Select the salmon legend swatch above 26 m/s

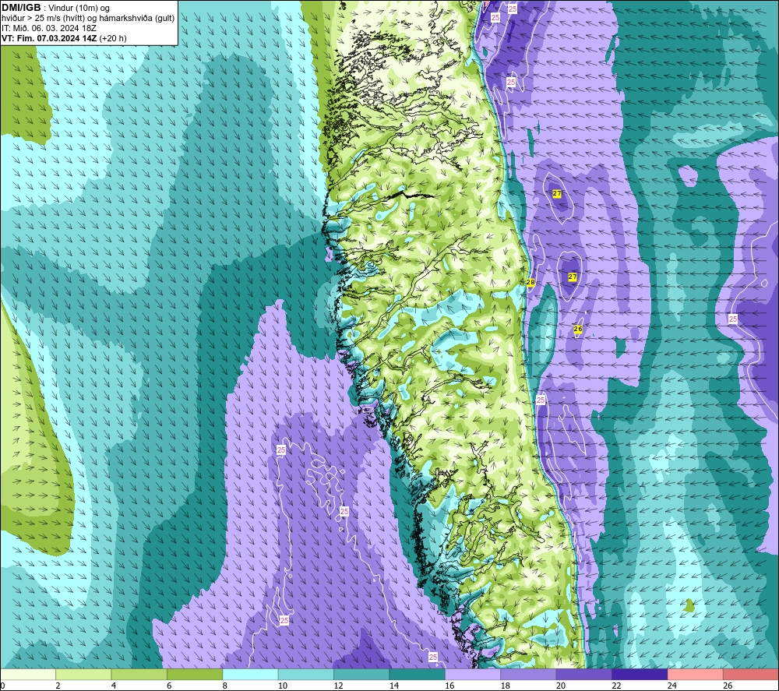(751, 674)
